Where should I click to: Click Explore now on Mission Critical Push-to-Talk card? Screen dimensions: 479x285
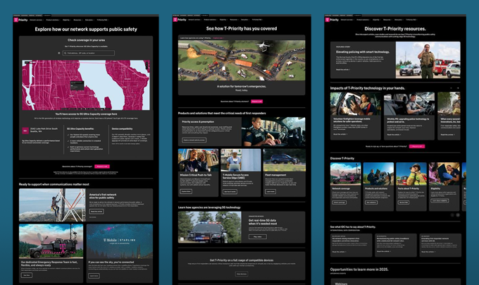pos(186,191)
